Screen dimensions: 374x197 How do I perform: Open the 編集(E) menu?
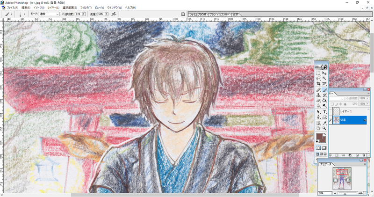tap(26, 7)
